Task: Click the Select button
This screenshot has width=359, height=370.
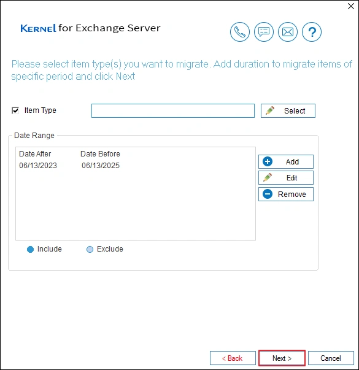Action: click(x=288, y=110)
